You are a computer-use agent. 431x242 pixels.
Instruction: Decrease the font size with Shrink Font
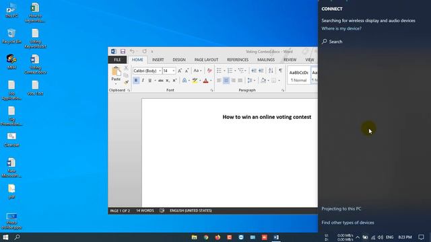click(x=187, y=71)
